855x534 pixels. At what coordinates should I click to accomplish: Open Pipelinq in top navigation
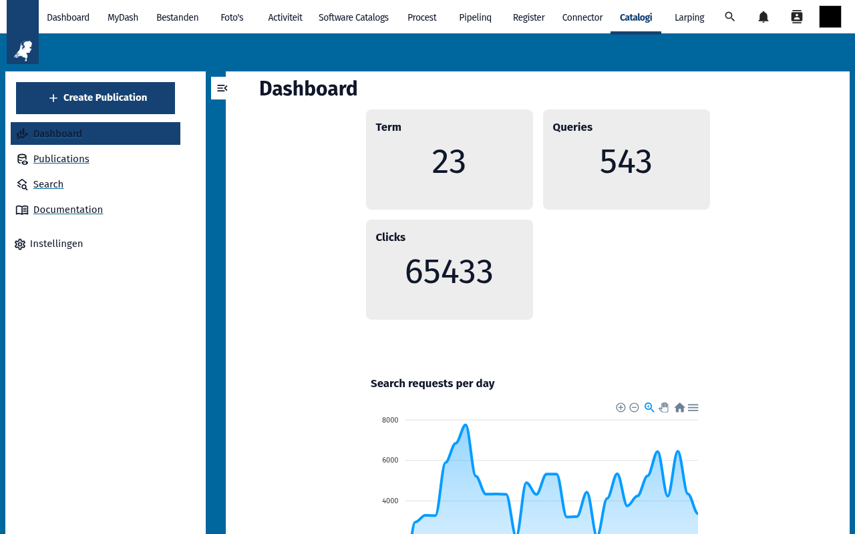click(x=476, y=17)
